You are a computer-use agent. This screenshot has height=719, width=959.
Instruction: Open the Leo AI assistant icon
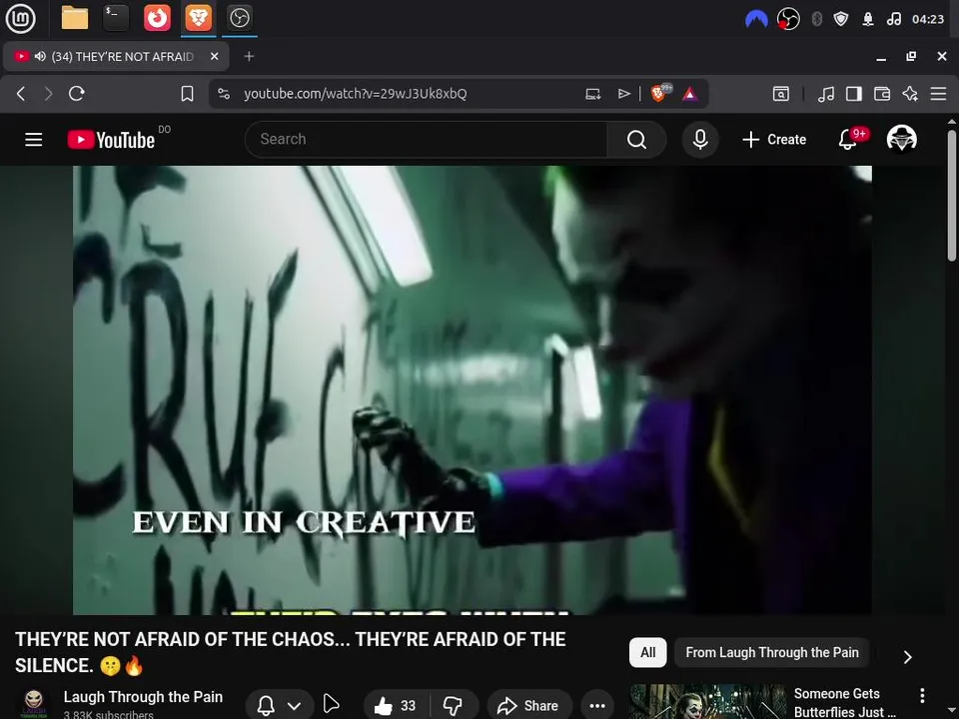click(x=910, y=94)
